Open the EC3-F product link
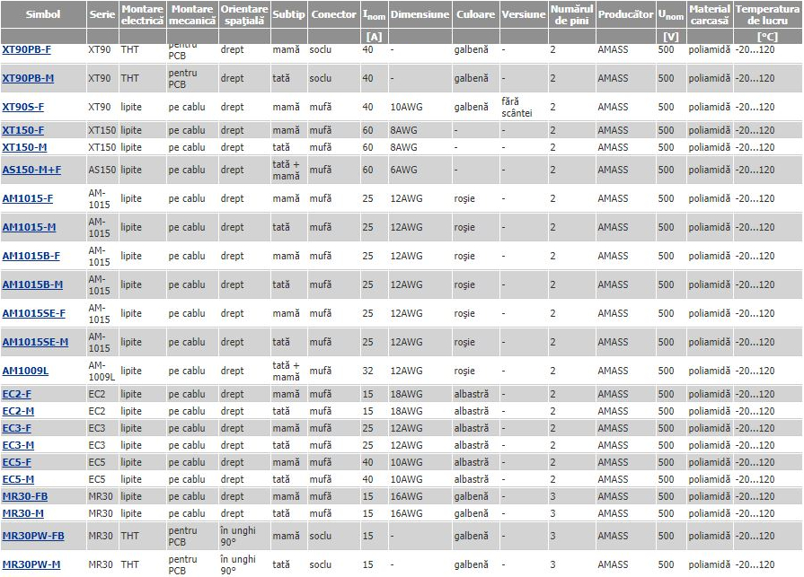 [x=17, y=428]
